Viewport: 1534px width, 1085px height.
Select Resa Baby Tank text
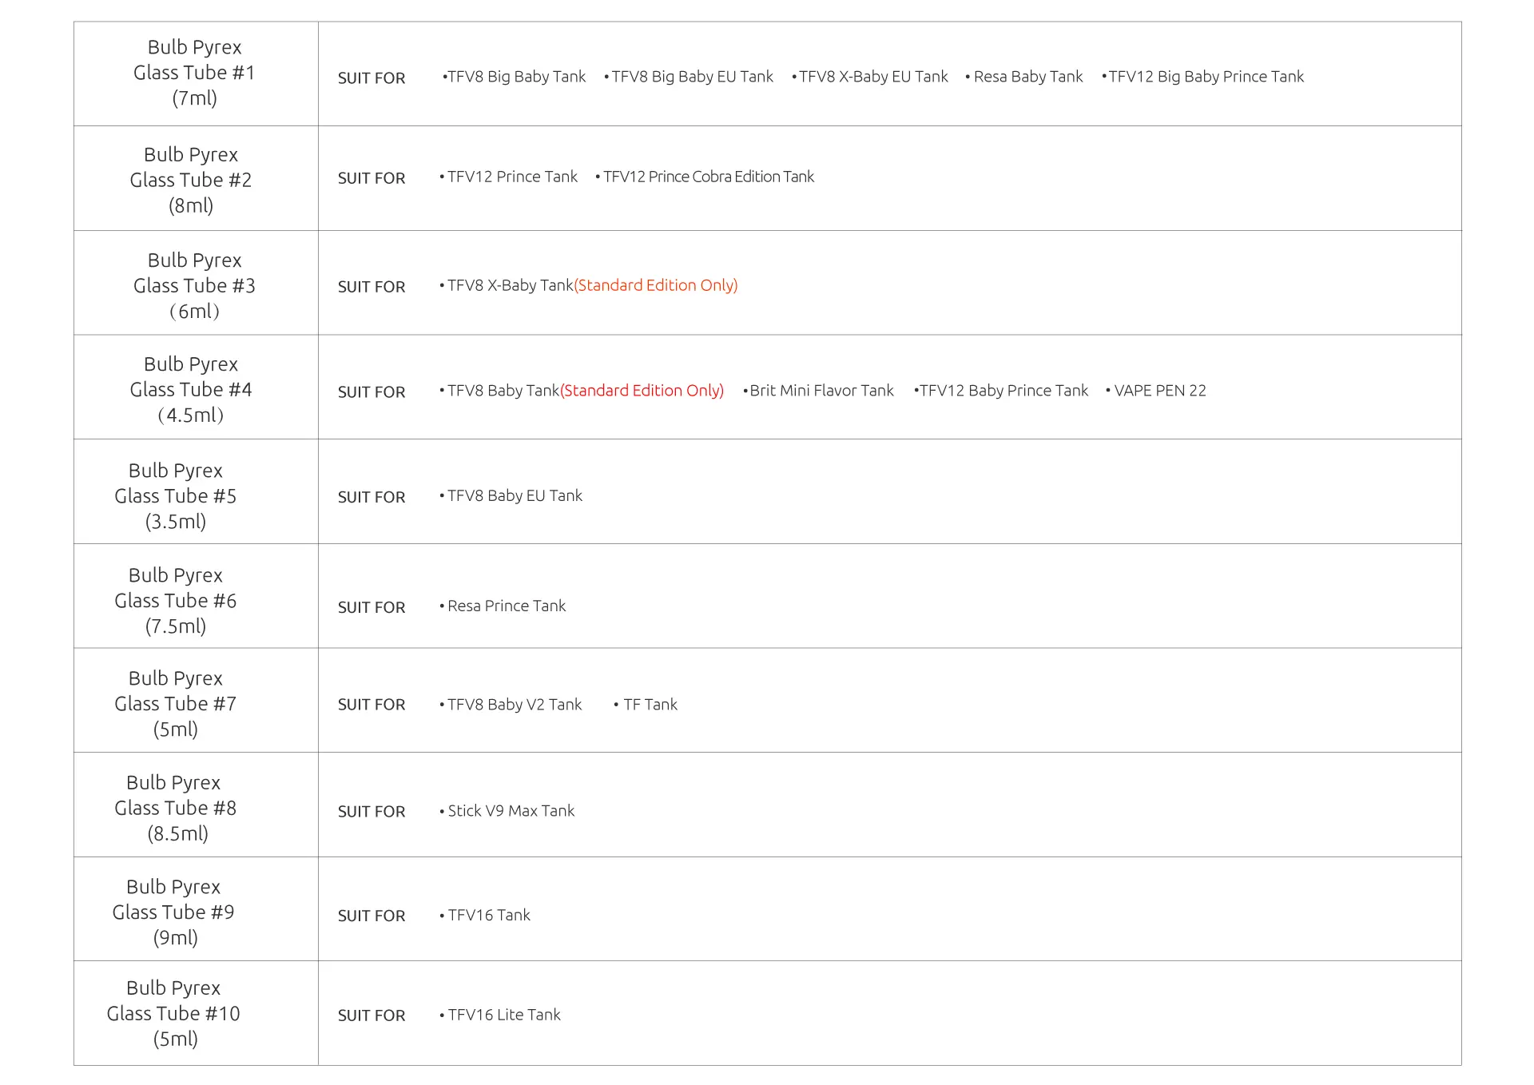pos(1027,77)
